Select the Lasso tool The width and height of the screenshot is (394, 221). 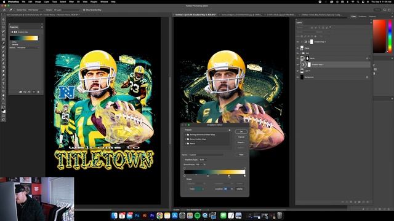3,27
